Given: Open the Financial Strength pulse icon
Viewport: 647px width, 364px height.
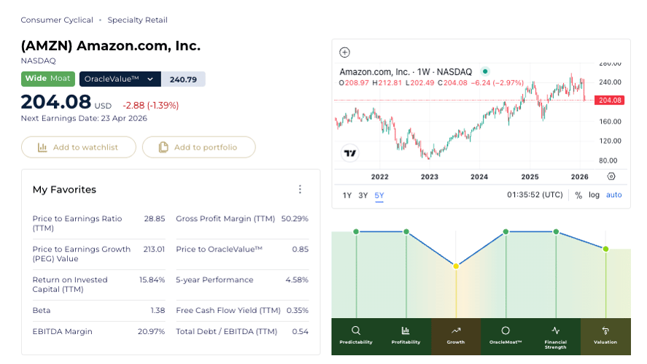Looking at the screenshot, I should tap(556, 330).
